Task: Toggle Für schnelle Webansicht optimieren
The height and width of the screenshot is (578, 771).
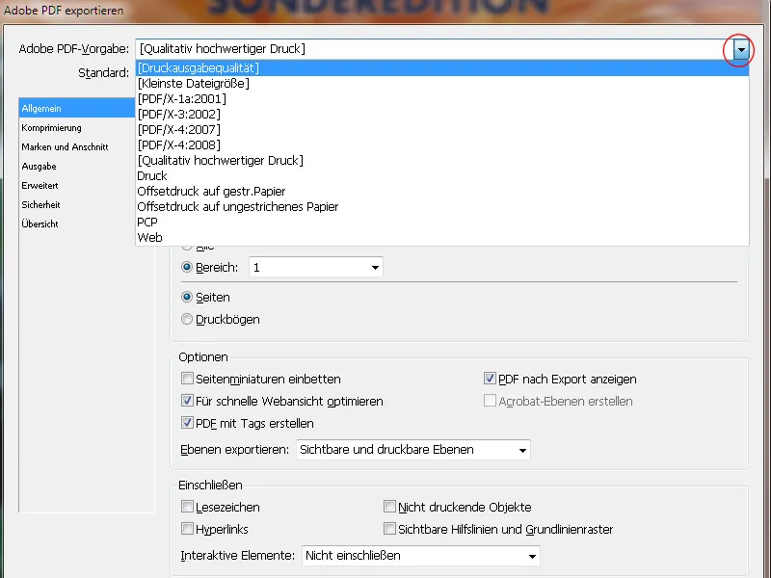Action: [x=187, y=401]
